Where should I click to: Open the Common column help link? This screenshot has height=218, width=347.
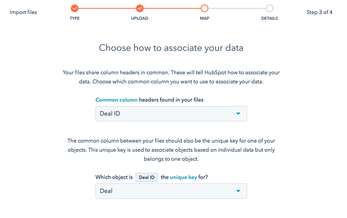[116, 100]
